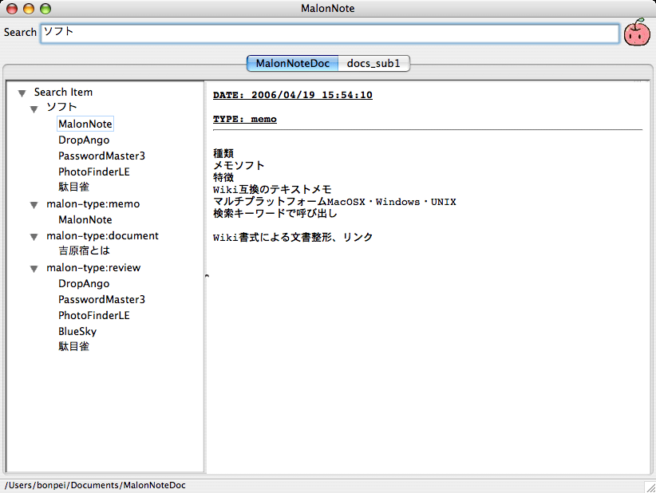The width and height of the screenshot is (656, 493).
Task: Select MalonNote under ソフト
Action: coord(85,124)
